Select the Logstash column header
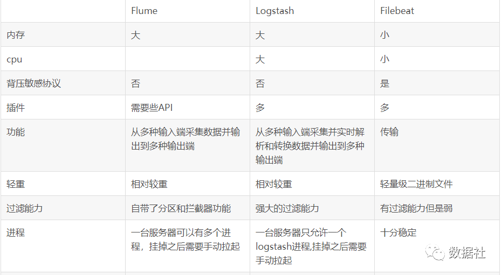This screenshot has width=502, height=275. [274, 11]
